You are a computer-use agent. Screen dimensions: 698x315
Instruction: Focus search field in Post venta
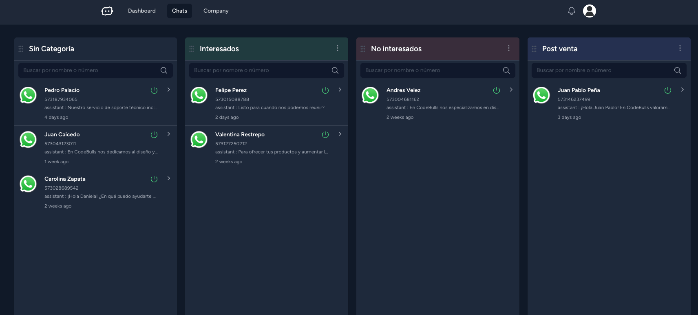coord(609,70)
